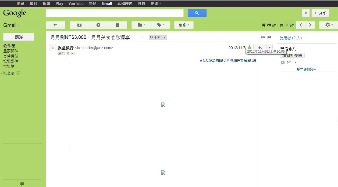Screen dimensions: 338x187
Task: Report this message as spam
Action: tap(98, 25)
